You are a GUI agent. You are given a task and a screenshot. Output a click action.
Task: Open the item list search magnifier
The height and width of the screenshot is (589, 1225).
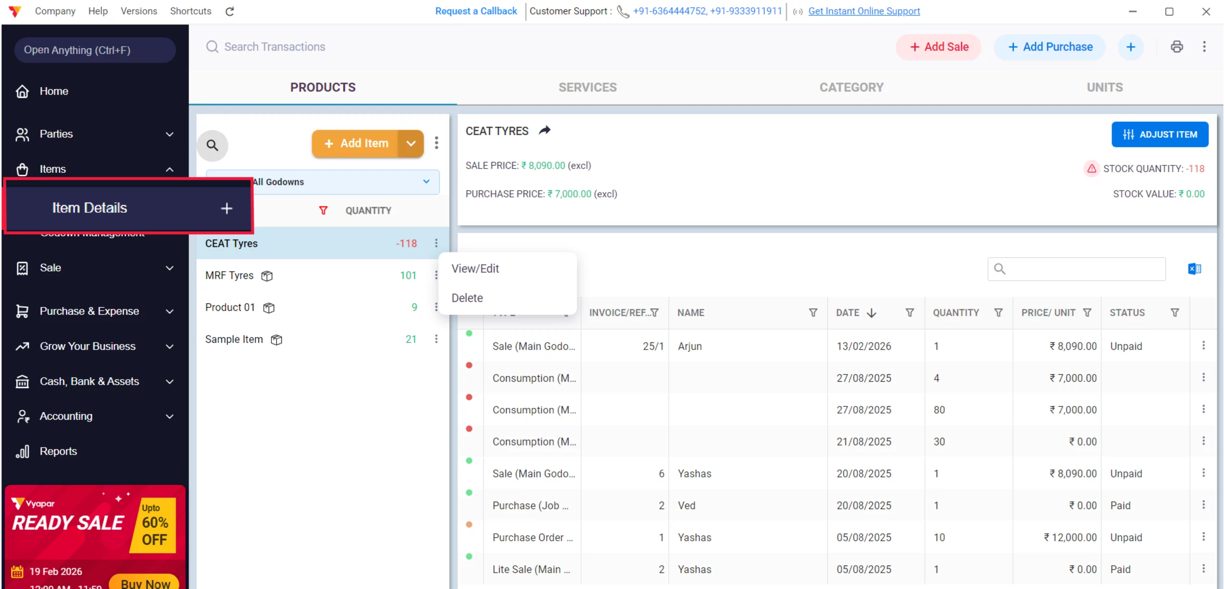pyautogui.click(x=212, y=145)
